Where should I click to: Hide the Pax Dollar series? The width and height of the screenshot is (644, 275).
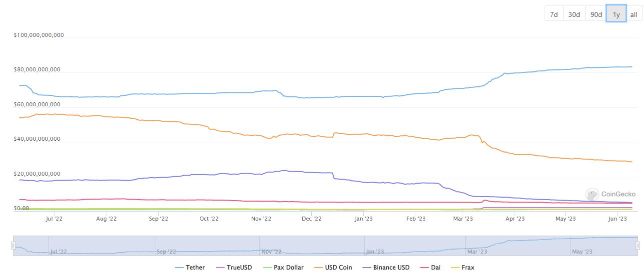coord(283,268)
